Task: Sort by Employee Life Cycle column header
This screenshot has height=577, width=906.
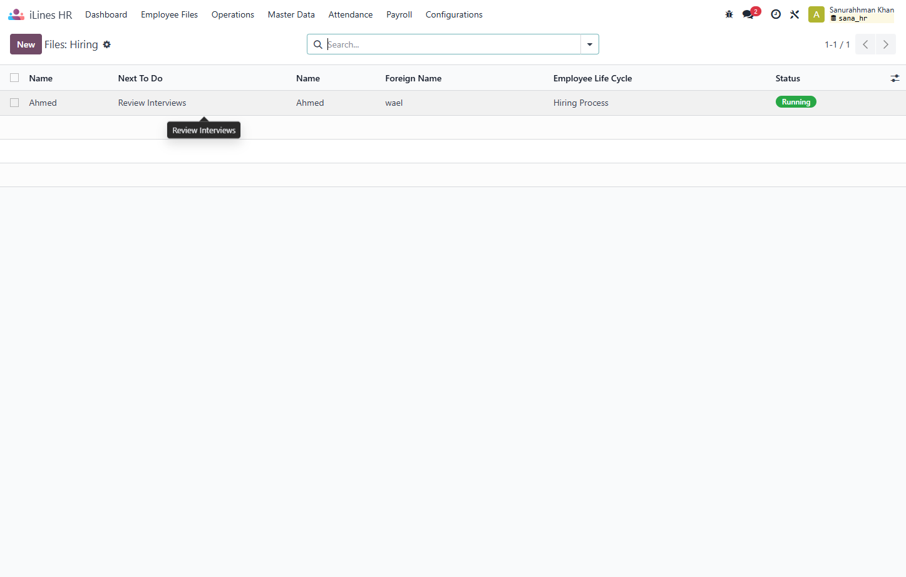Action: [592, 78]
